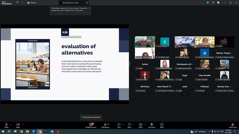Expand the share options arrow

tap(145, 124)
